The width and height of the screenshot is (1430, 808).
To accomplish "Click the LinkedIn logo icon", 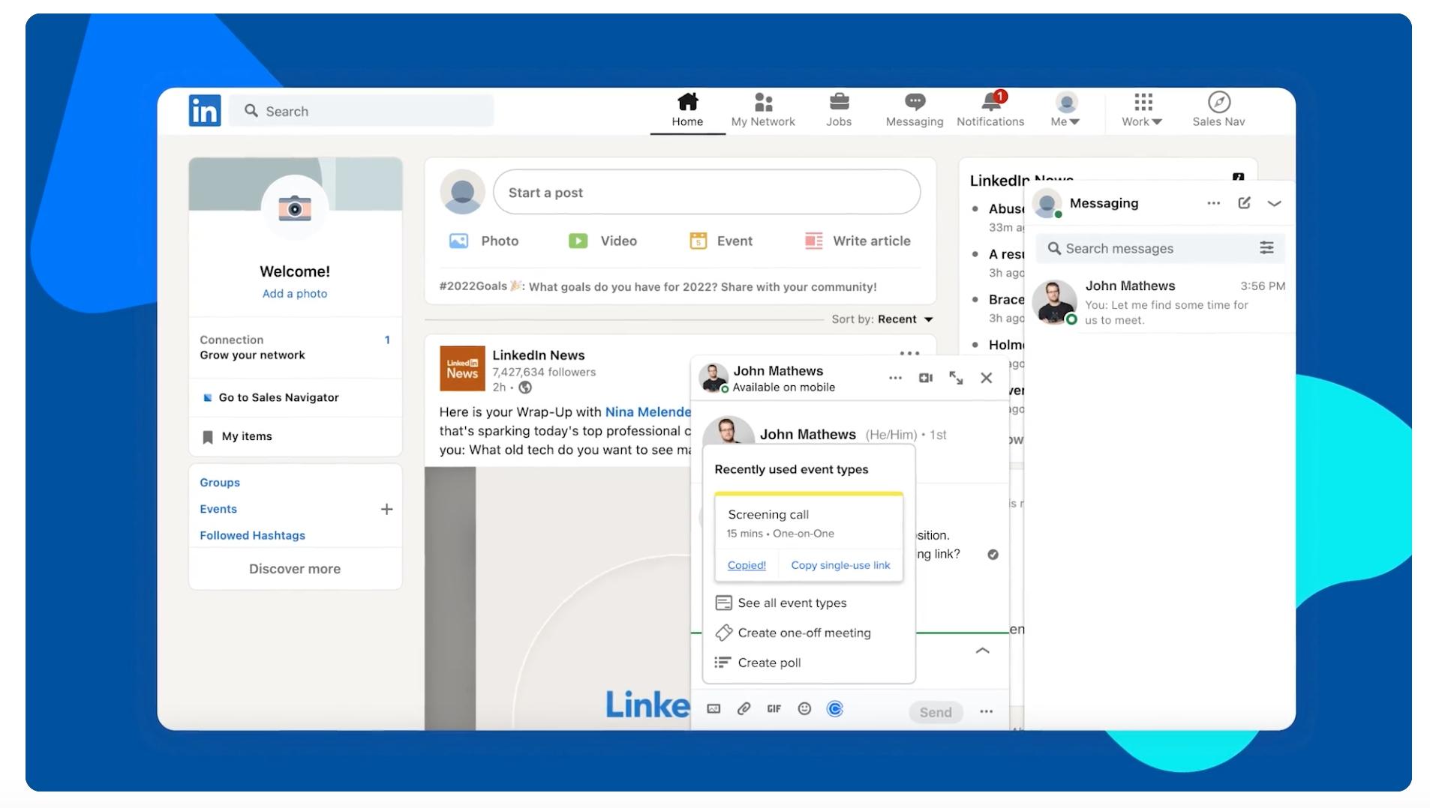I will pos(204,110).
